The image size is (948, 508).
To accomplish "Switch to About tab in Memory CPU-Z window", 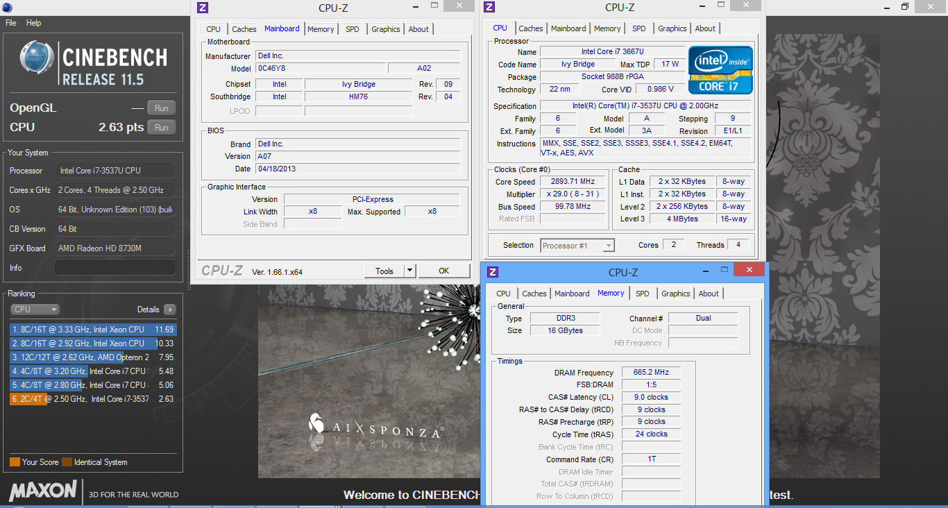I will pyautogui.click(x=709, y=294).
